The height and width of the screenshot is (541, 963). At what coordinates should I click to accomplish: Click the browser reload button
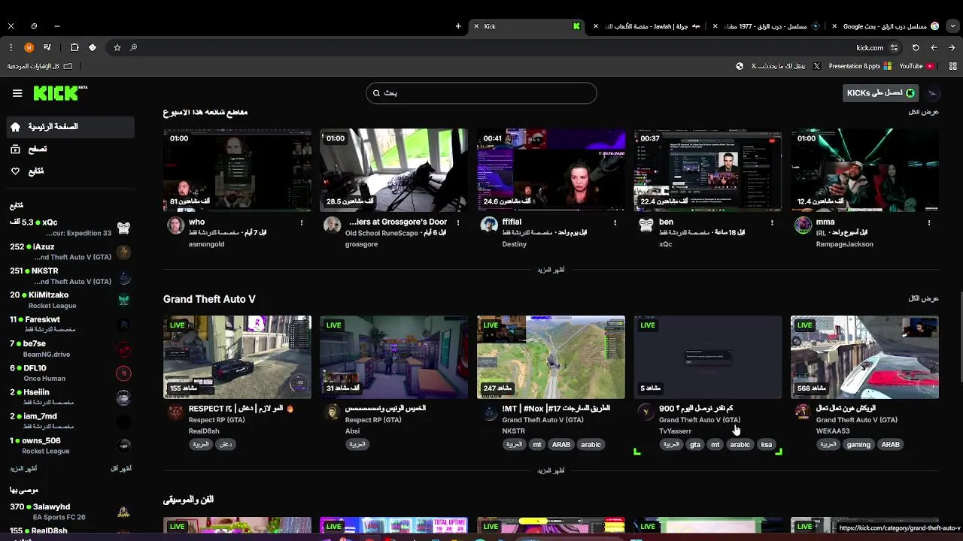(916, 47)
